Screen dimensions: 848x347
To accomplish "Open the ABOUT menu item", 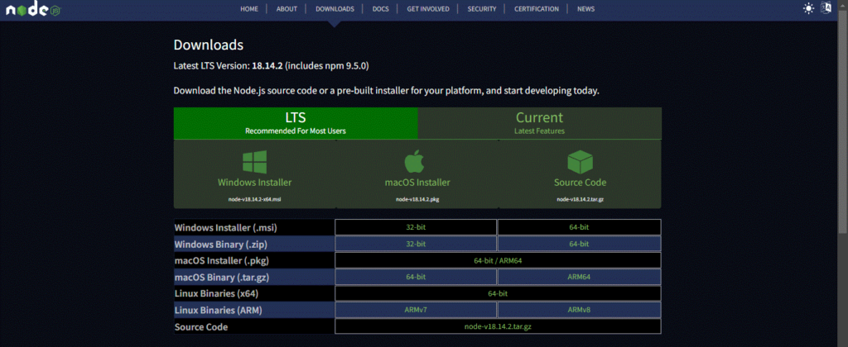I will click(x=287, y=9).
